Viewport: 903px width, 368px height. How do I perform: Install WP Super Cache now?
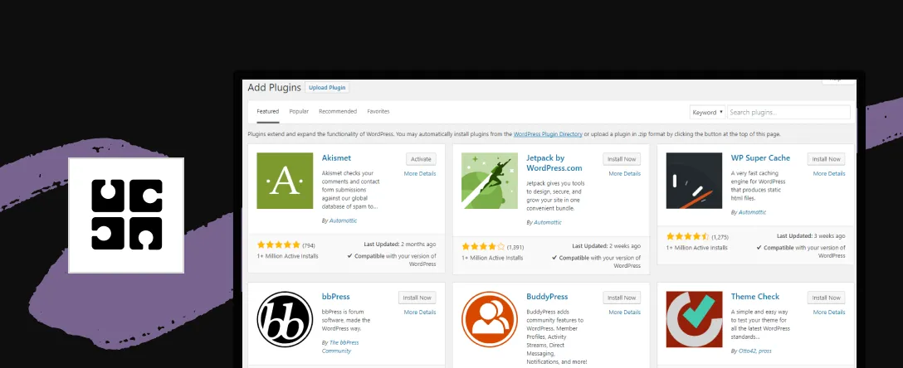(827, 159)
